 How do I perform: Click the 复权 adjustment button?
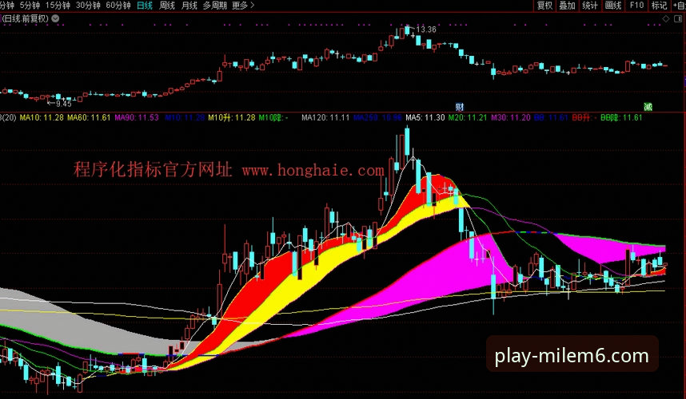tap(544, 6)
